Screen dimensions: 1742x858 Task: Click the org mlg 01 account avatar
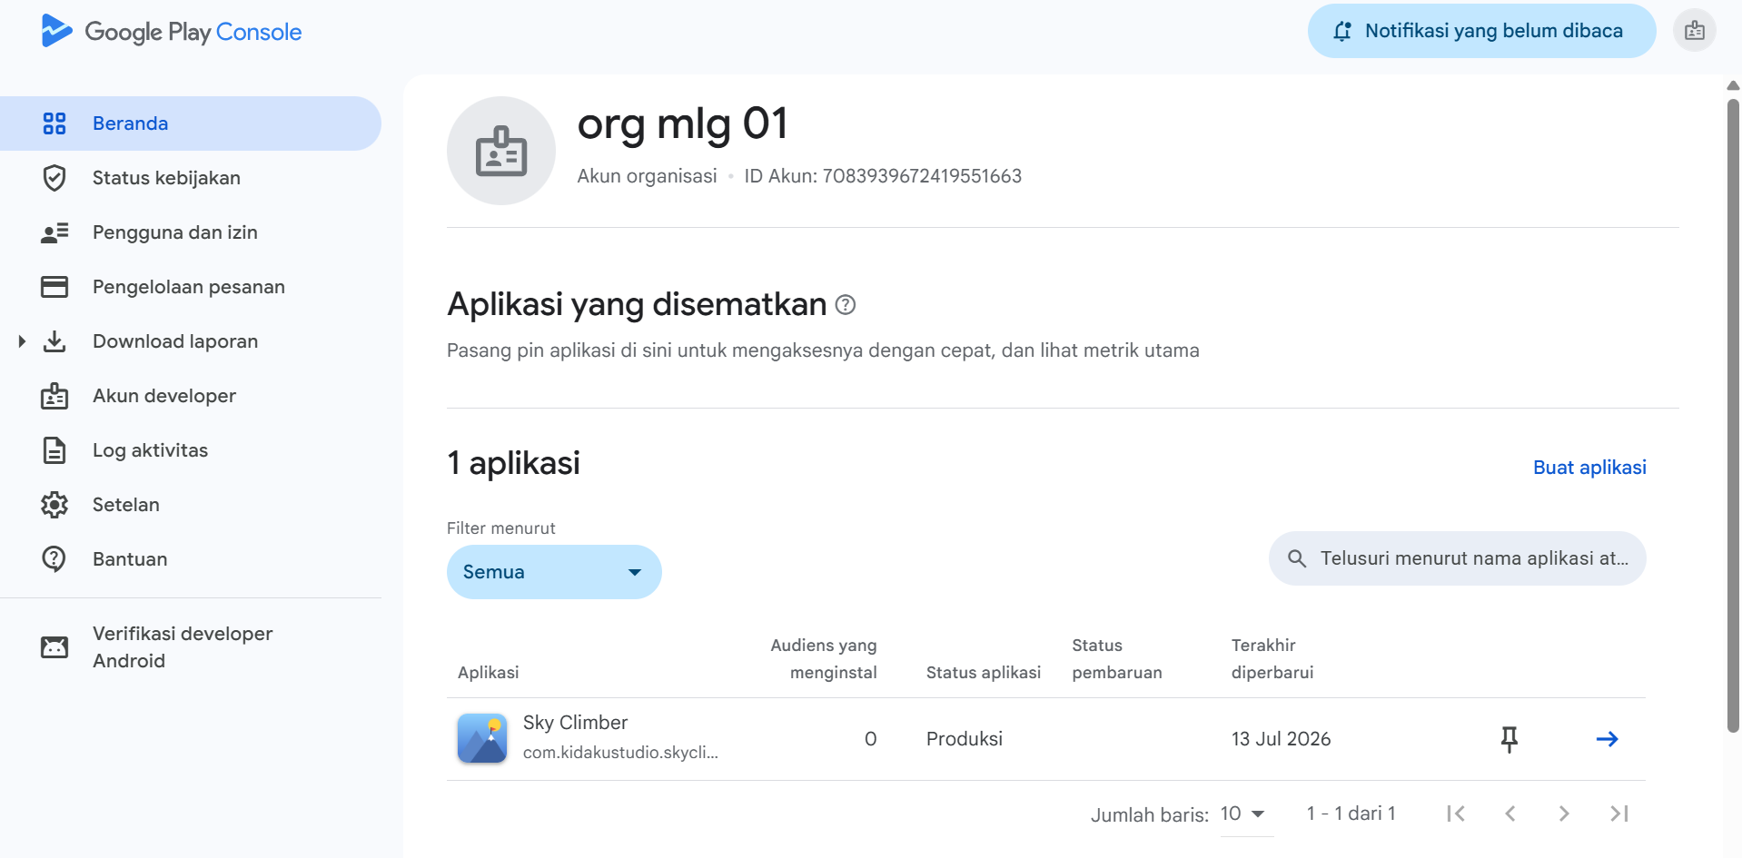click(501, 151)
